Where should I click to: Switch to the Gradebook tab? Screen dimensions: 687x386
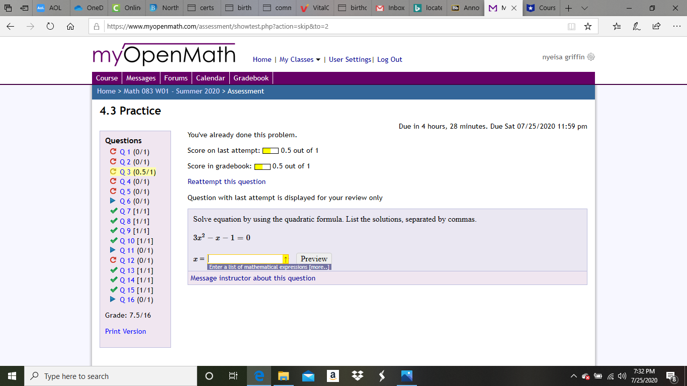pos(251,78)
